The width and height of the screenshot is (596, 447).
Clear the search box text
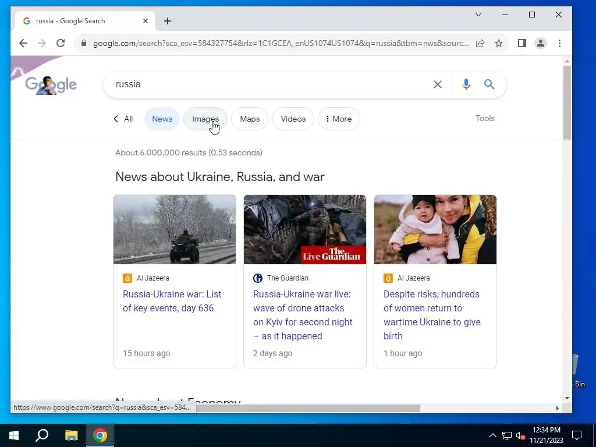point(438,84)
